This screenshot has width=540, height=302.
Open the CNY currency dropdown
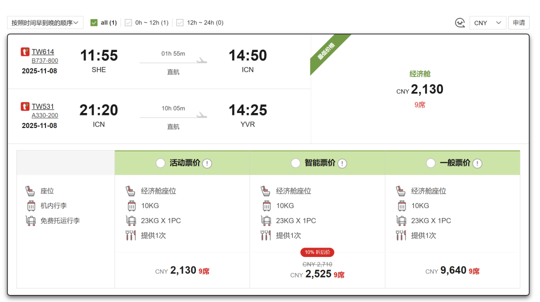(487, 23)
